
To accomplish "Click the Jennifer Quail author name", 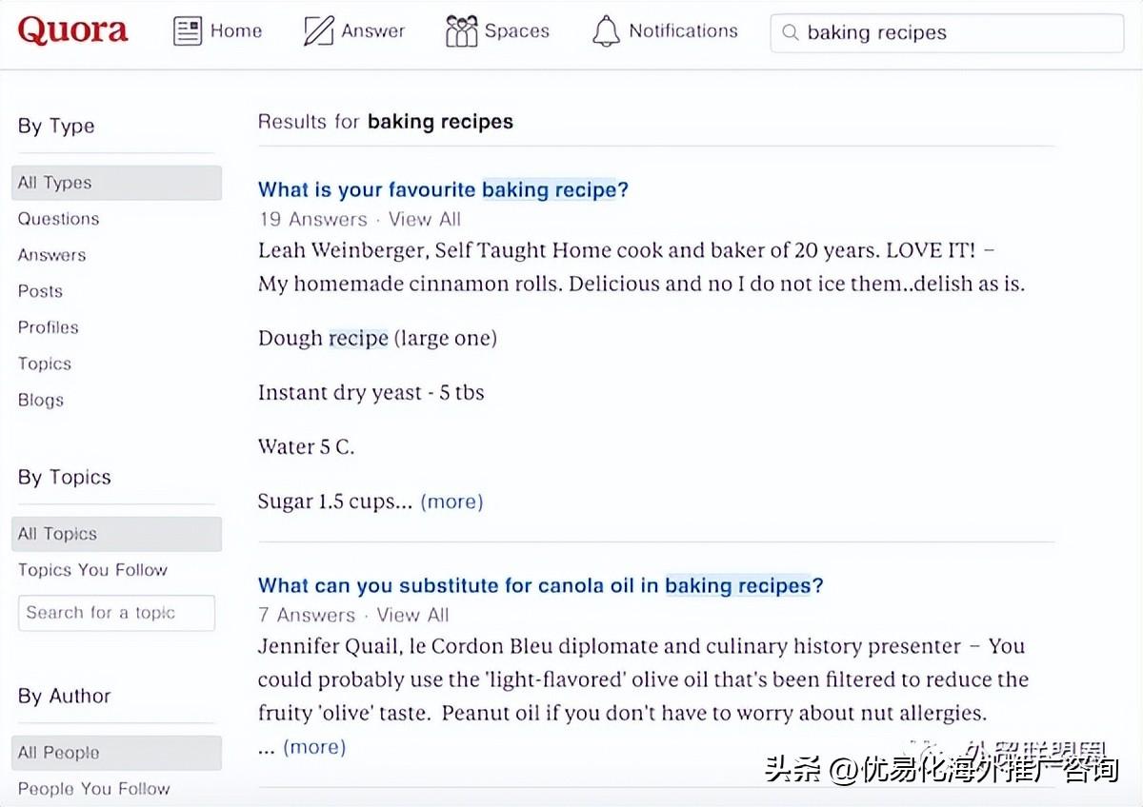I will click(x=329, y=646).
